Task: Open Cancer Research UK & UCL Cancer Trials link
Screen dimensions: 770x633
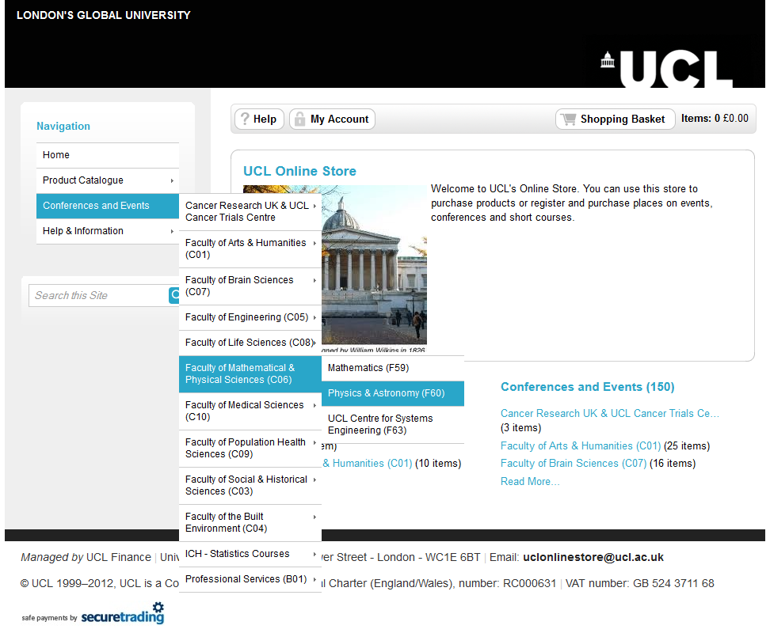Action: click(610, 414)
